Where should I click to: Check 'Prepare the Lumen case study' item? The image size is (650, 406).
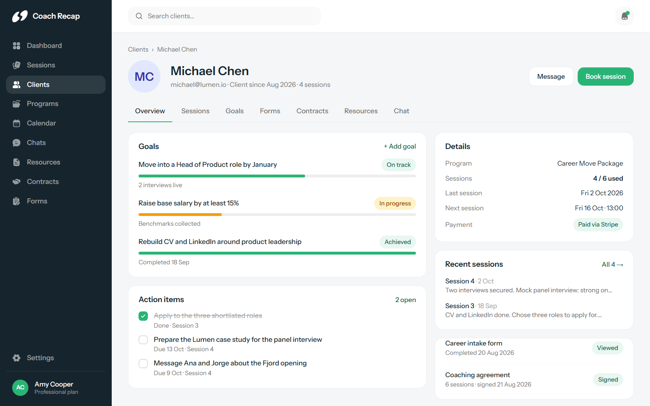pos(143,340)
